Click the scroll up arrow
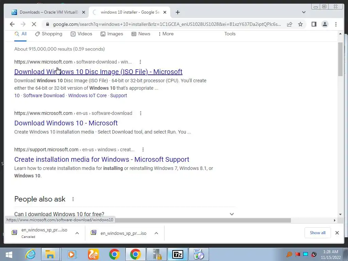Viewport: 348px width, 261px height. tap(340, 34)
